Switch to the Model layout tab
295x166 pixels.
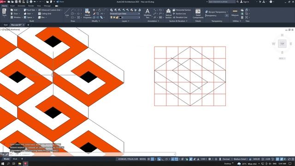pos(6,159)
